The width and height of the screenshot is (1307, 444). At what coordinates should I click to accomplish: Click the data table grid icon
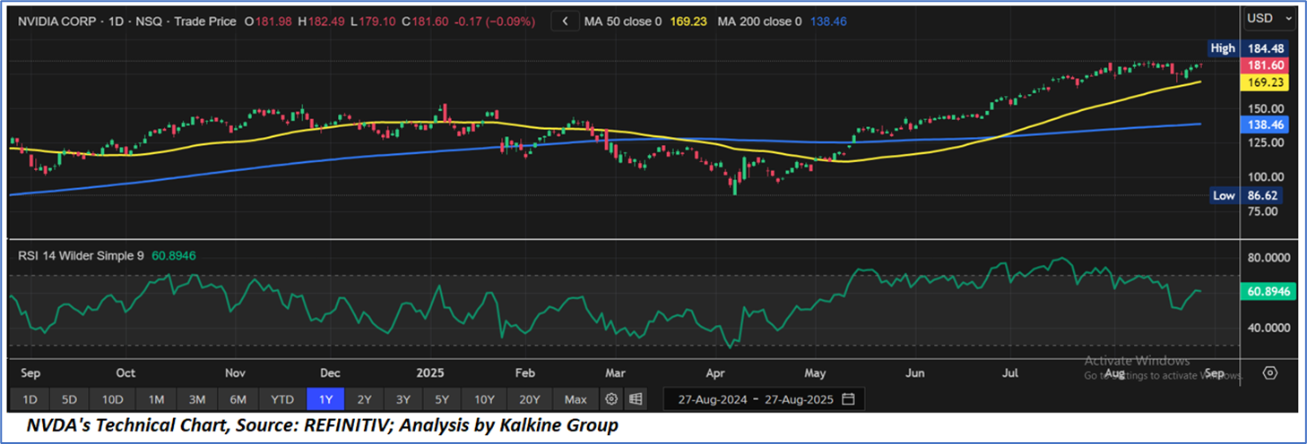pyautogui.click(x=636, y=398)
